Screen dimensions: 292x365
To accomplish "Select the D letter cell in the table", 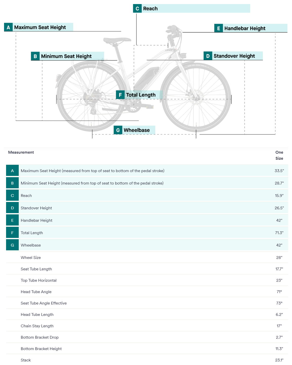I will (12, 208).
